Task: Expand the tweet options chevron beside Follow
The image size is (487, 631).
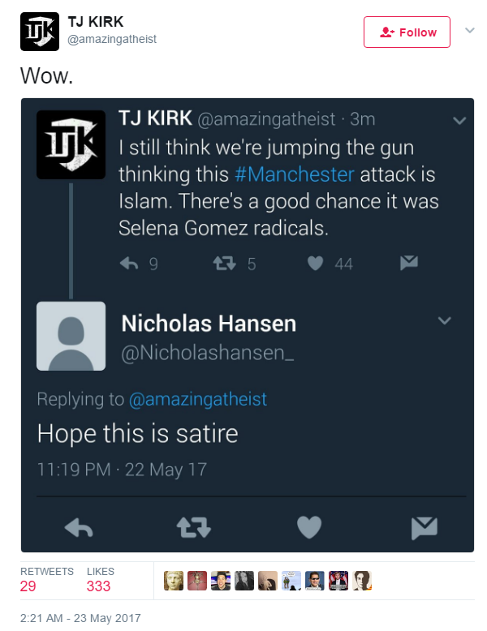Action: 469,31
